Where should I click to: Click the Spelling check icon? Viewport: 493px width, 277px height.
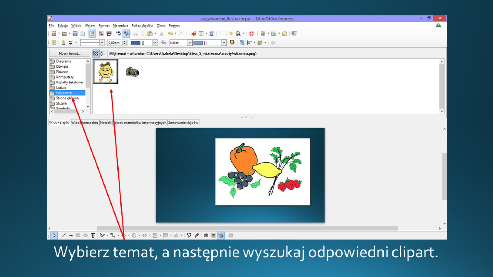point(119,34)
